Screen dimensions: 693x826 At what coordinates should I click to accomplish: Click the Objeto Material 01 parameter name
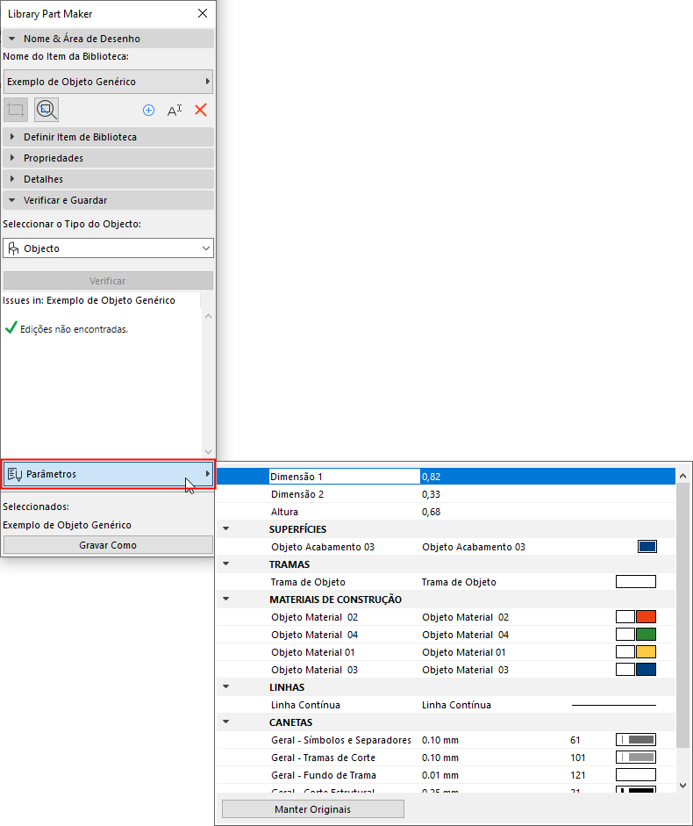tap(313, 652)
